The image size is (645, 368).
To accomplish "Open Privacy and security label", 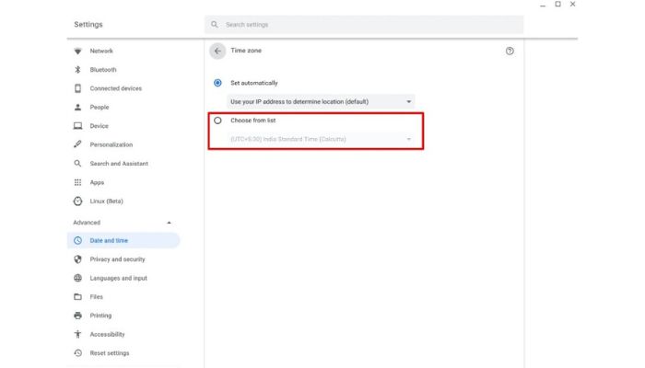I will 117,259.
